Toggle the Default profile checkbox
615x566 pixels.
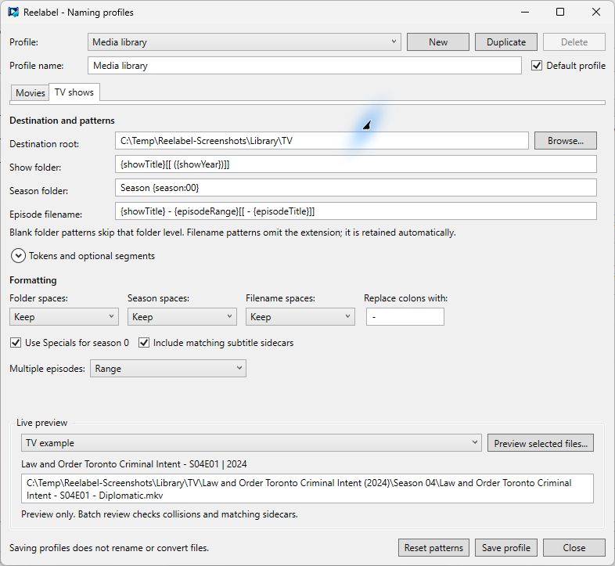[x=537, y=66]
